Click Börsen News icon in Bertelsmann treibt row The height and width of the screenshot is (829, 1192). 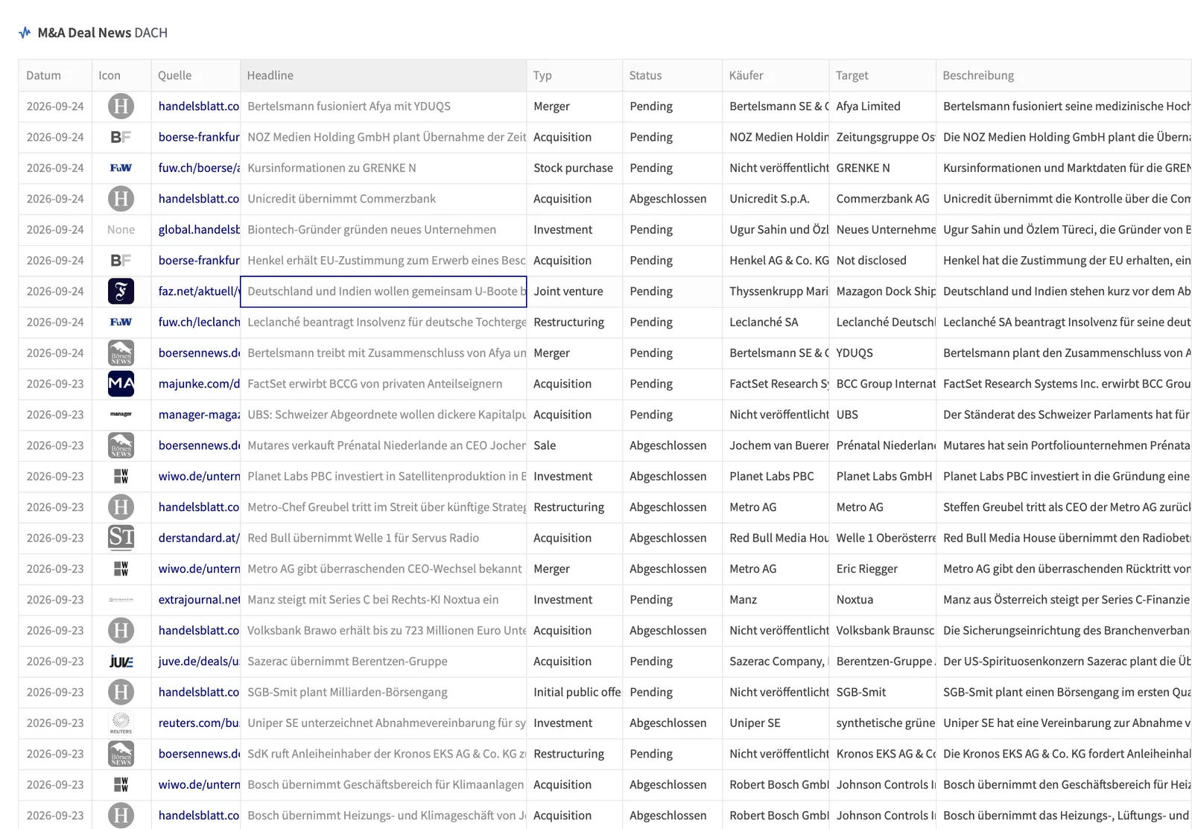(121, 353)
